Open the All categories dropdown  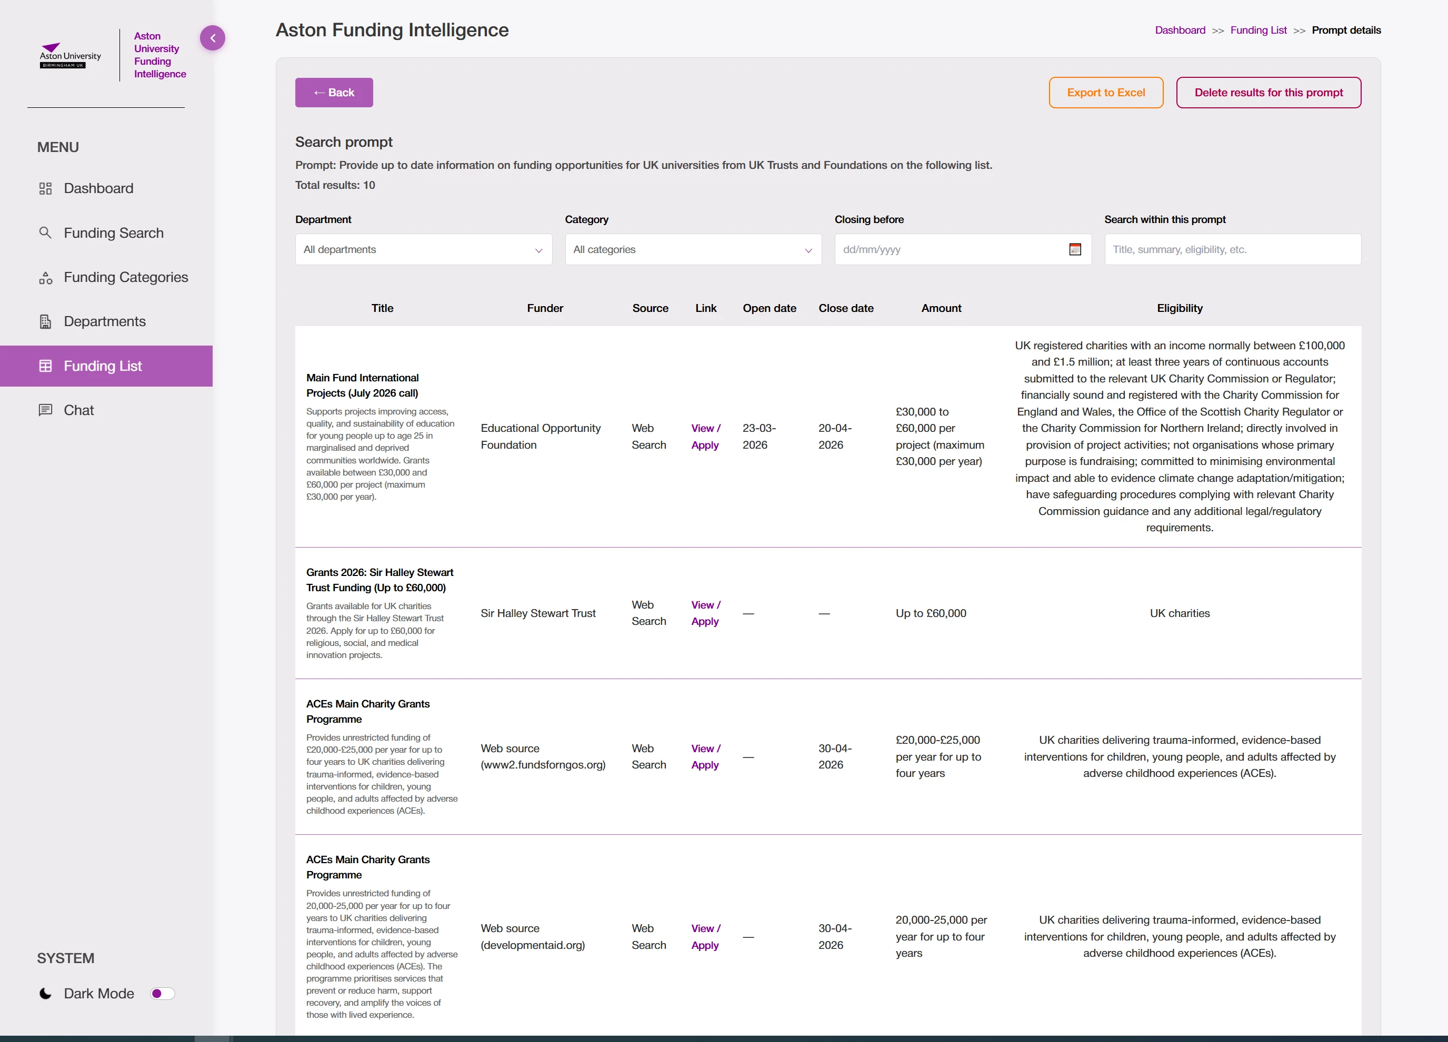693,249
